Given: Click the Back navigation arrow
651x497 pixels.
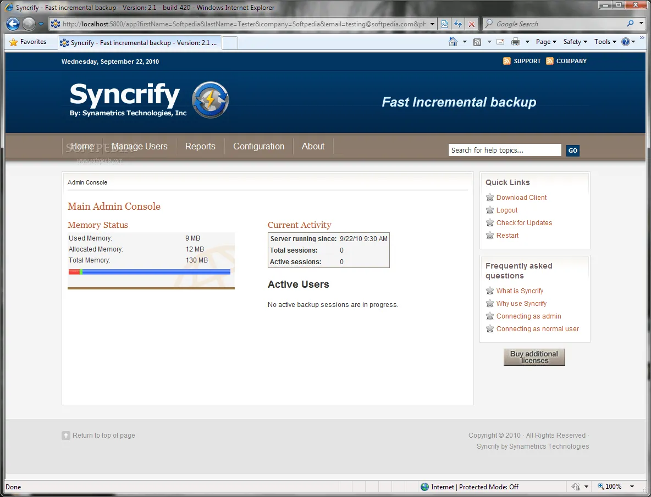Looking at the screenshot, I should [12, 24].
